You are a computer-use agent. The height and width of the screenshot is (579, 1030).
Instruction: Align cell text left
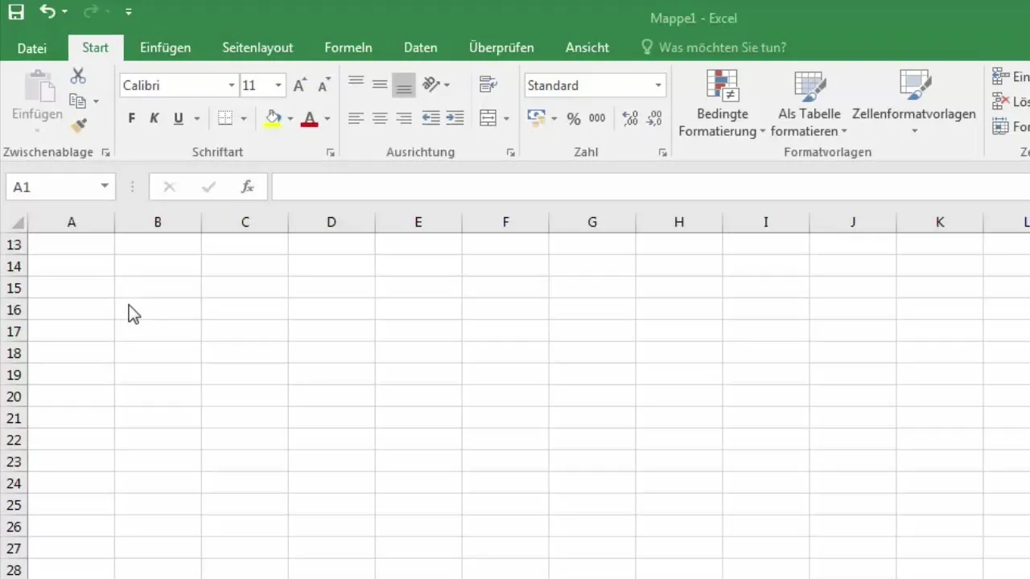[356, 118]
